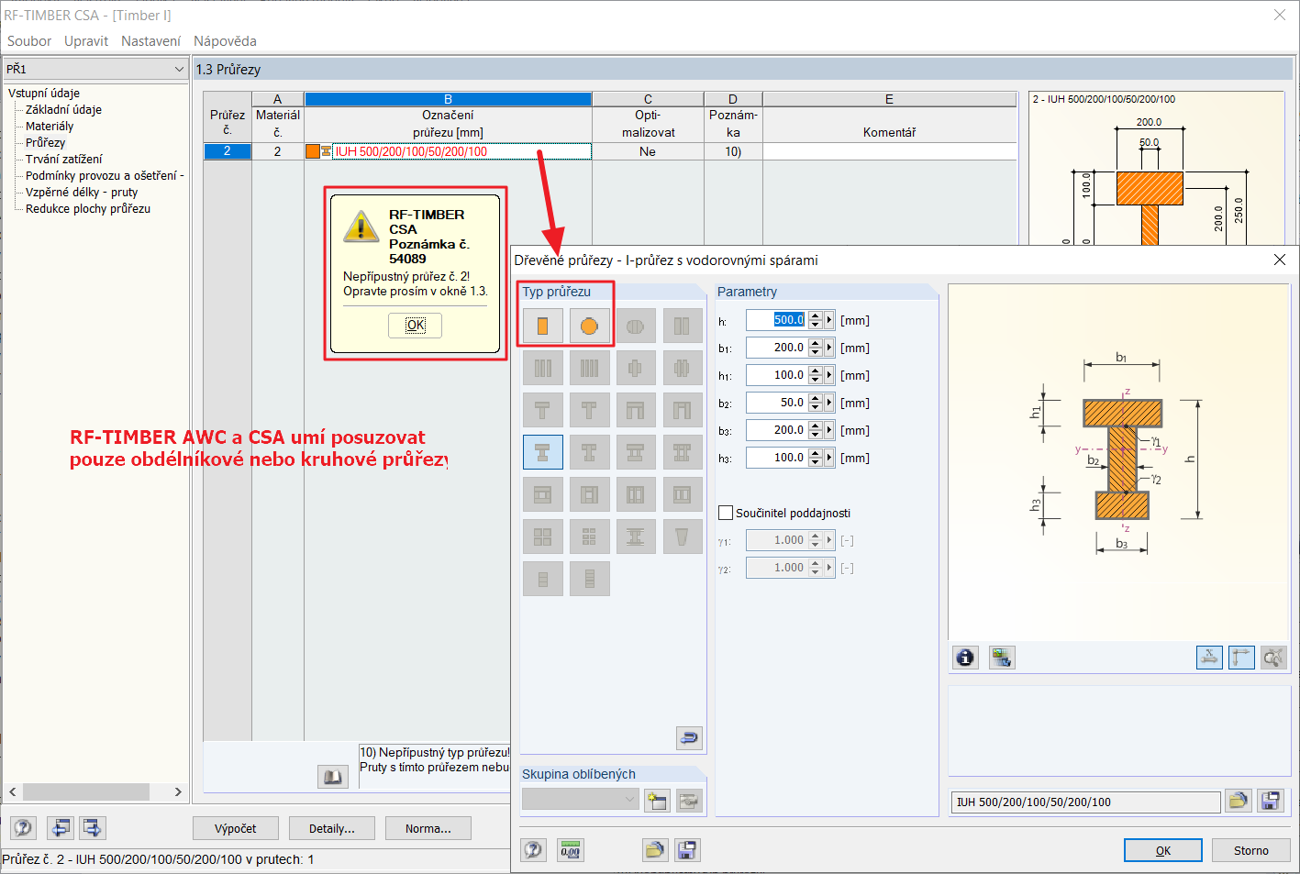Select the rectangular cross-section type
This screenshot has height=874, width=1300.
[x=543, y=326]
